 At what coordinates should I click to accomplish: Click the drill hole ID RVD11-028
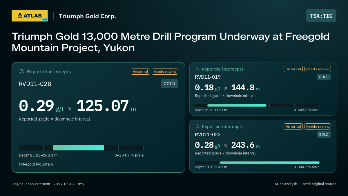(35, 84)
